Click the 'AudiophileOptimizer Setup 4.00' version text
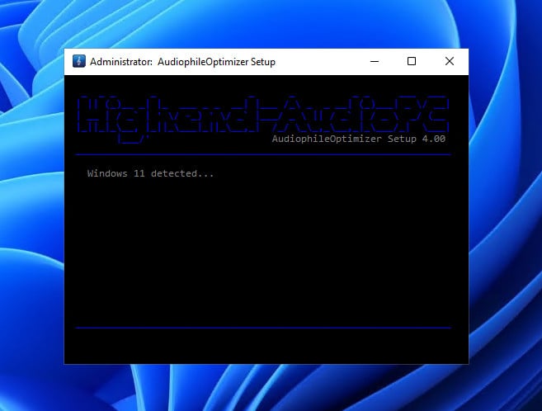542x411 pixels. (359, 139)
